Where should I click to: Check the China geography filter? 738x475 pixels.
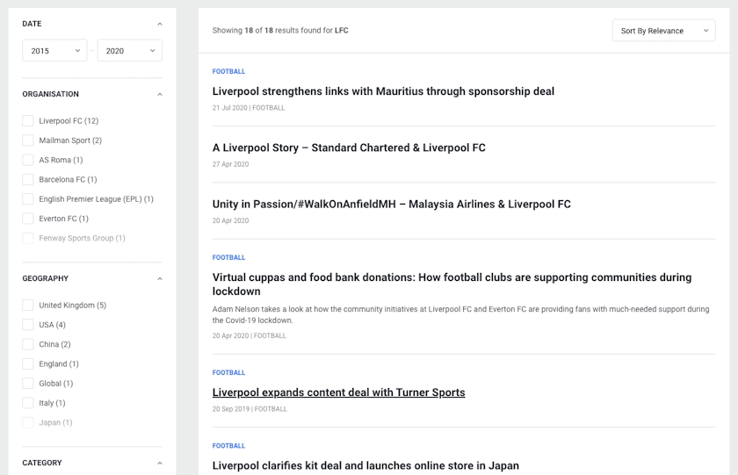[x=28, y=344]
